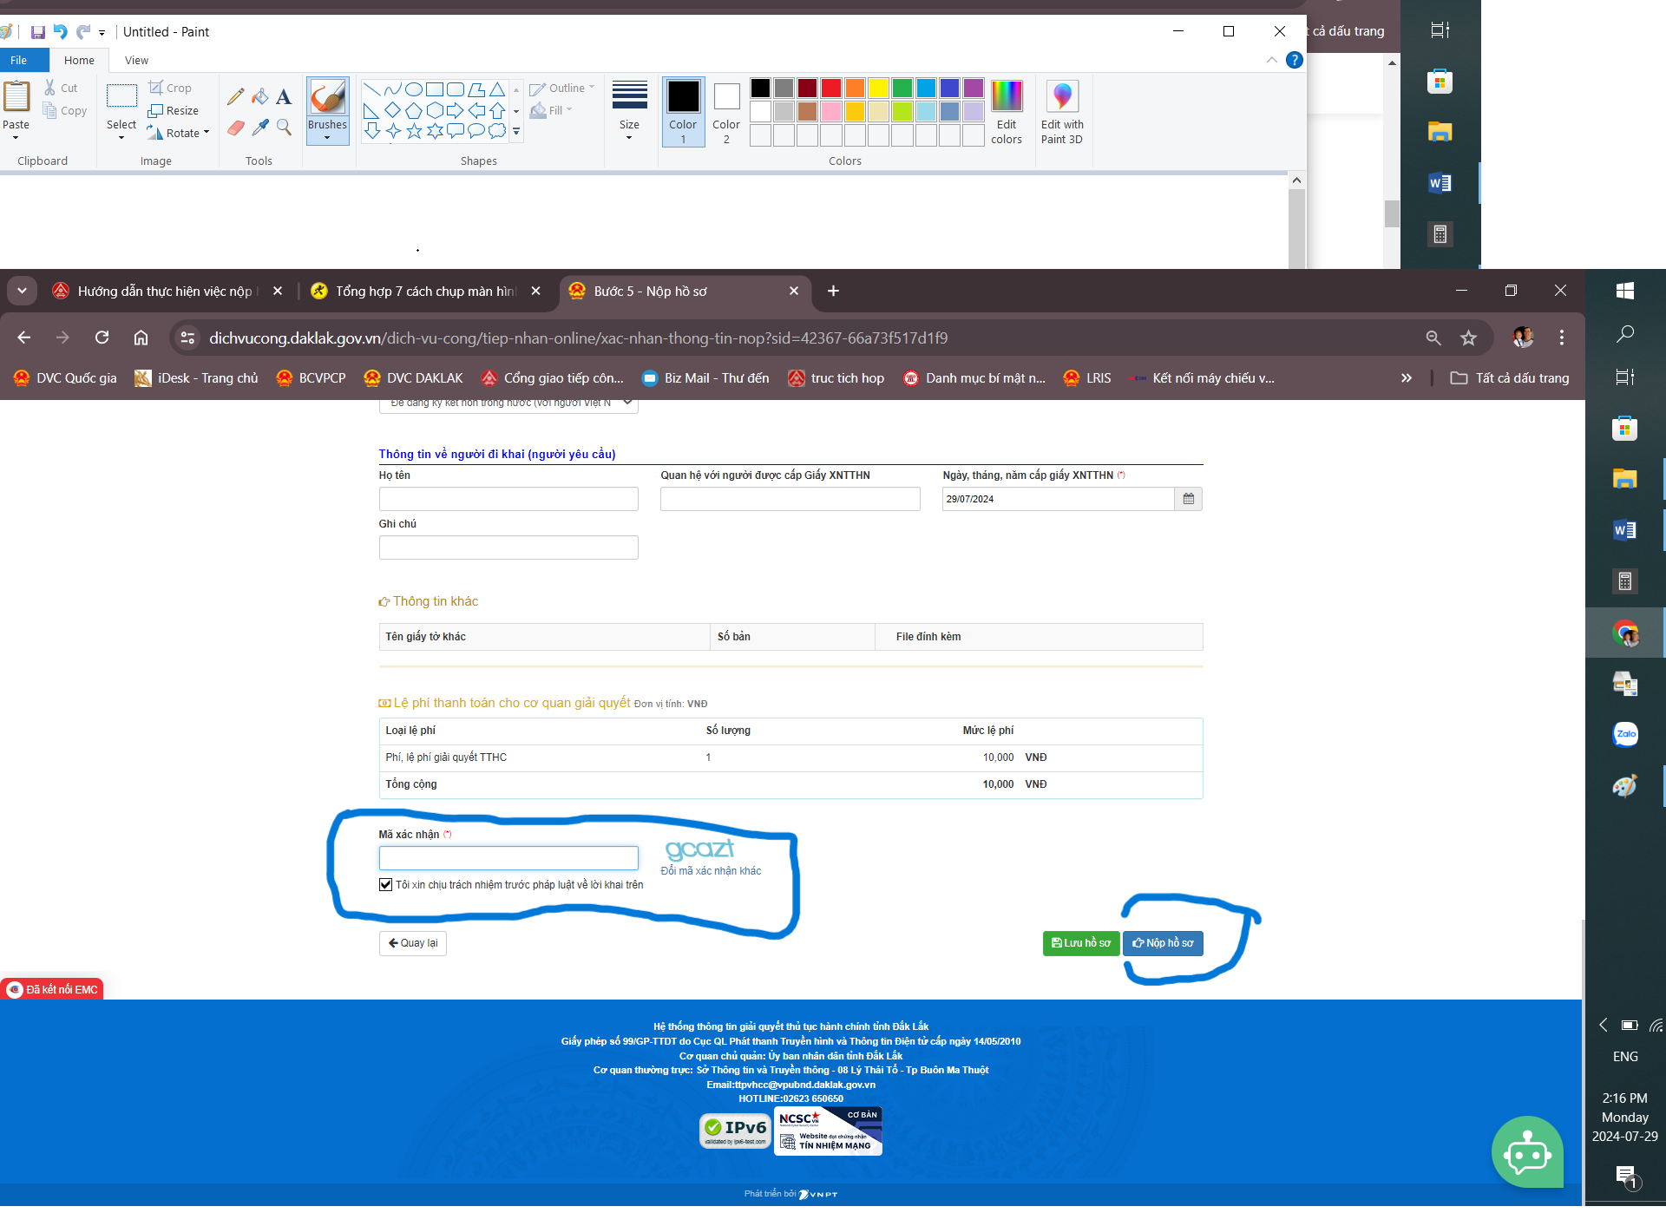Open the Tất cả dấu trang bookmarks folder
This screenshot has height=1213, width=1666.
point(1510,378)
